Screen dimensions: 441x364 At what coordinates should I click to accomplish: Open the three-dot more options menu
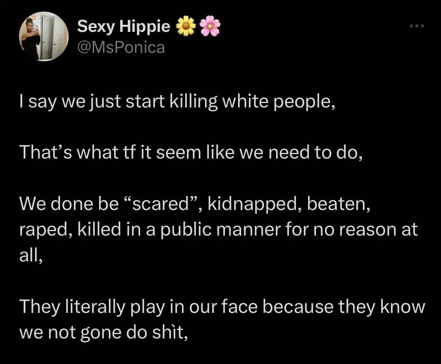tap(417, 26)
